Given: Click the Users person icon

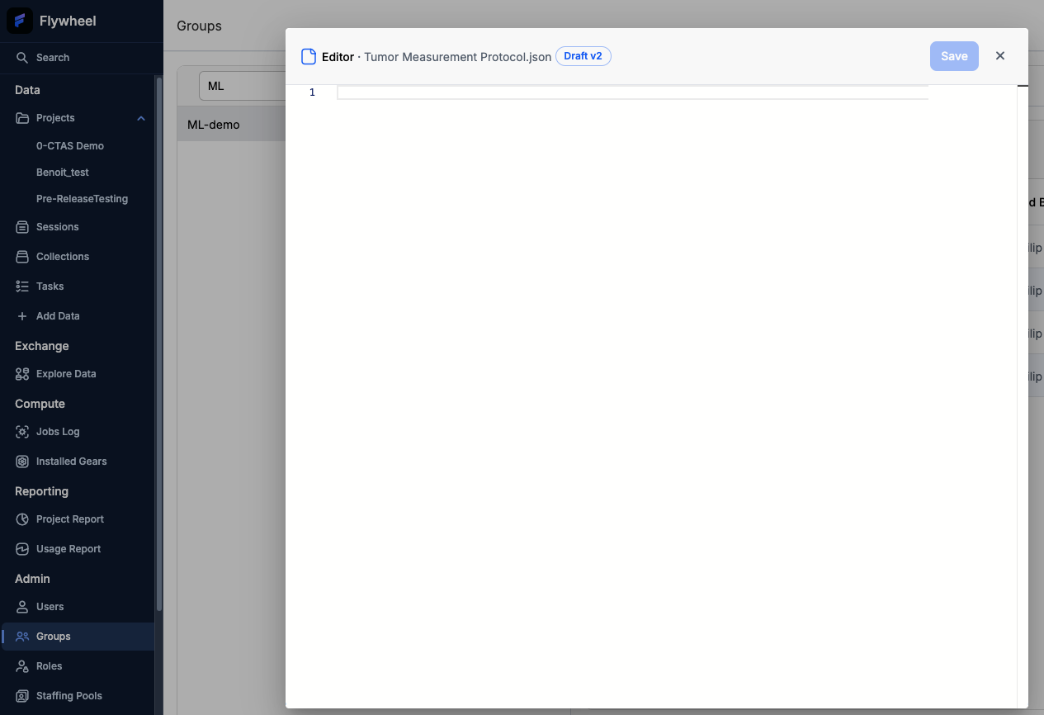Looking at the screenshot, I should (x=21, y=606).
